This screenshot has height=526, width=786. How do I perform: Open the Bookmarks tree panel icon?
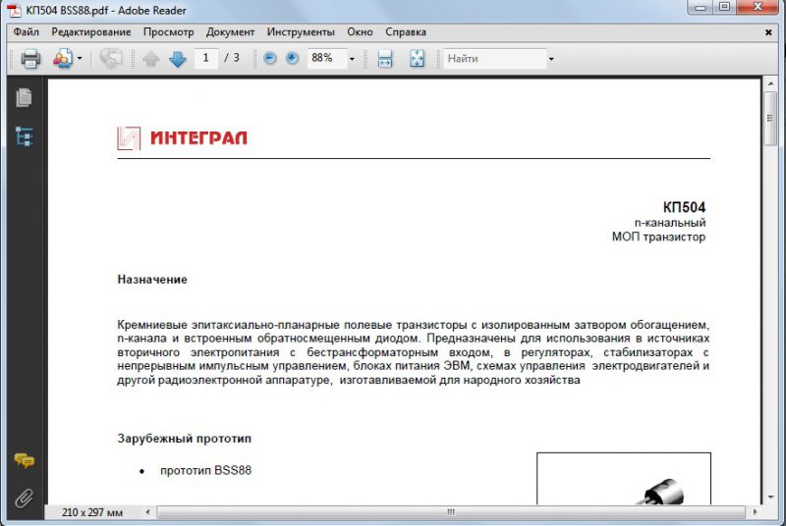tap(24, 136)
